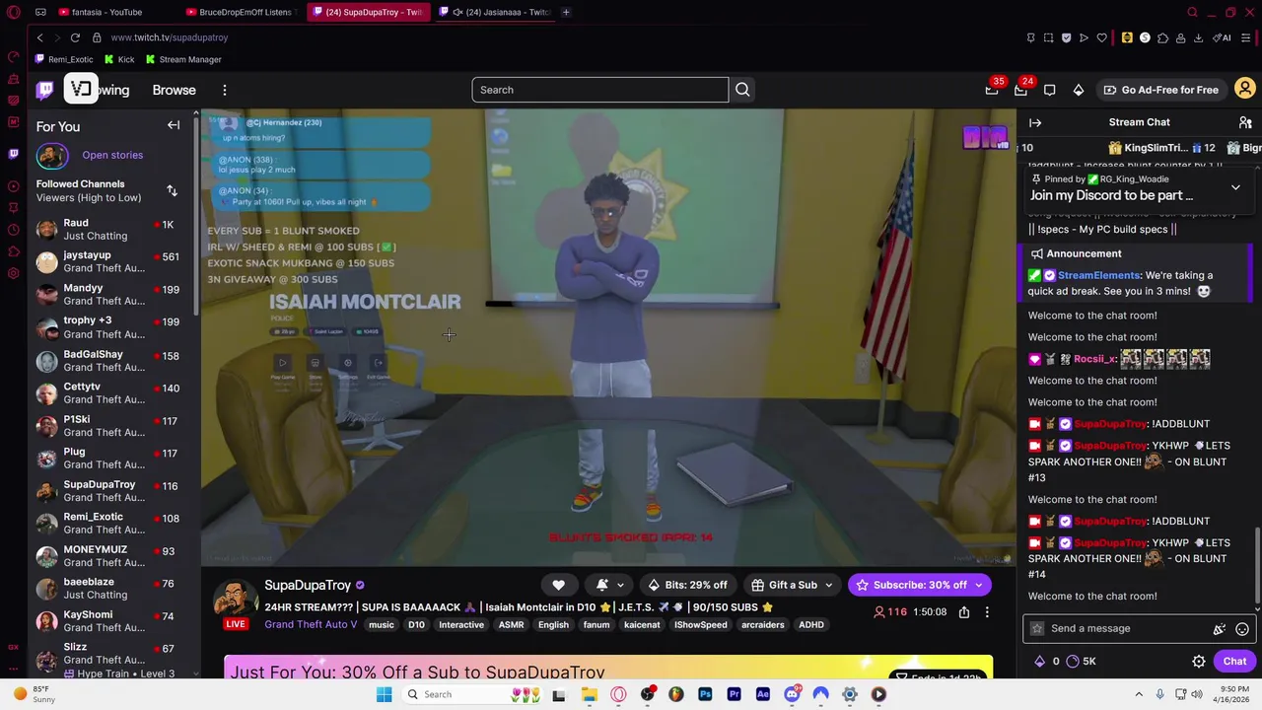
Task: Open browser downloads icon
Action: [x=1198, y=37]
